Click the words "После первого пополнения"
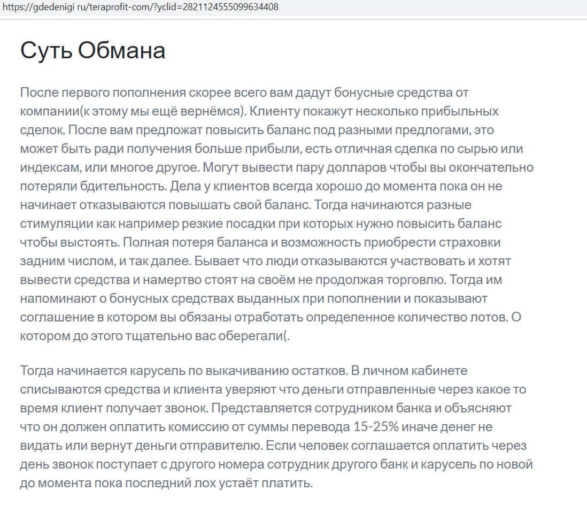This screenshot has width=587, height=506. click(x=103, y=93)
